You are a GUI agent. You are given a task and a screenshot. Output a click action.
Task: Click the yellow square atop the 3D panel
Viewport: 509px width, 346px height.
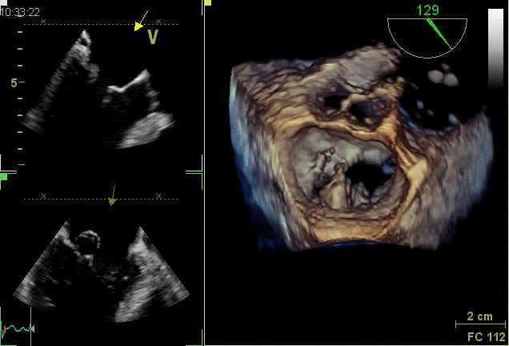pyautogui.click(x=208, y=3)
